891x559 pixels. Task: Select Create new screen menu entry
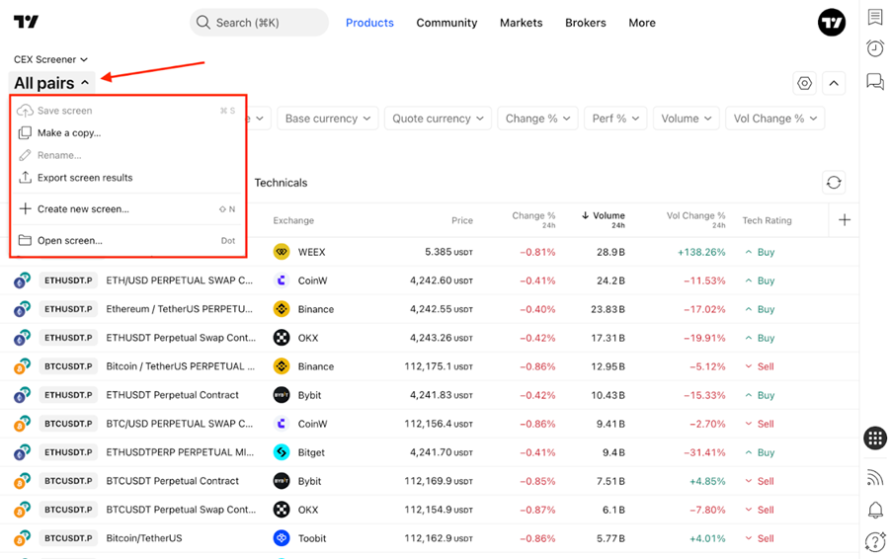point(128,209)
